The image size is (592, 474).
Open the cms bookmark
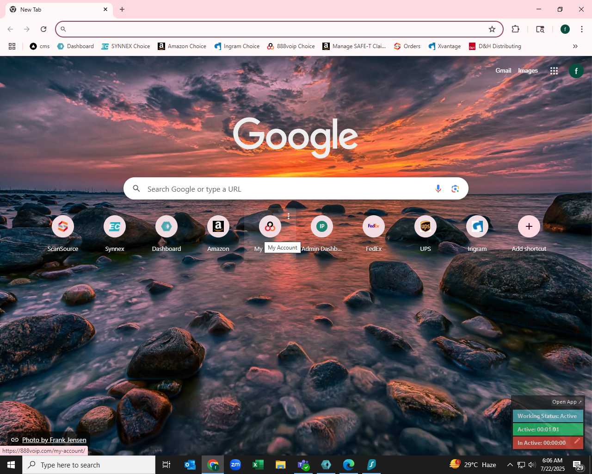40,46
